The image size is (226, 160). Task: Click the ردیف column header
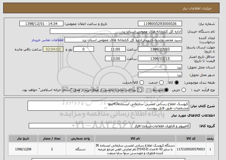pos(210,138)
